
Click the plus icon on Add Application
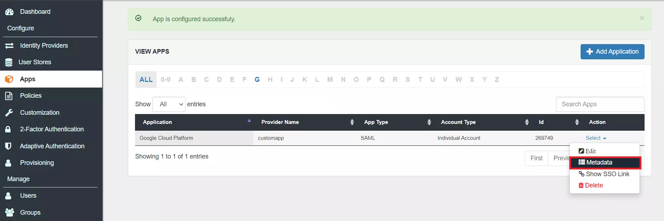pyautogui.click(x=589, y=52)
